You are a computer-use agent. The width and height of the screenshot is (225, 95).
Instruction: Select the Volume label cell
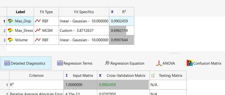click(20, 40)
